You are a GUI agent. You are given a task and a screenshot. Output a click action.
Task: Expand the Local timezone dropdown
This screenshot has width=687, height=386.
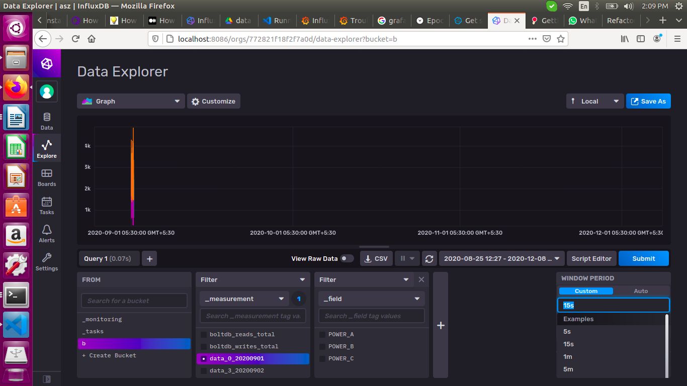(594, 101)
